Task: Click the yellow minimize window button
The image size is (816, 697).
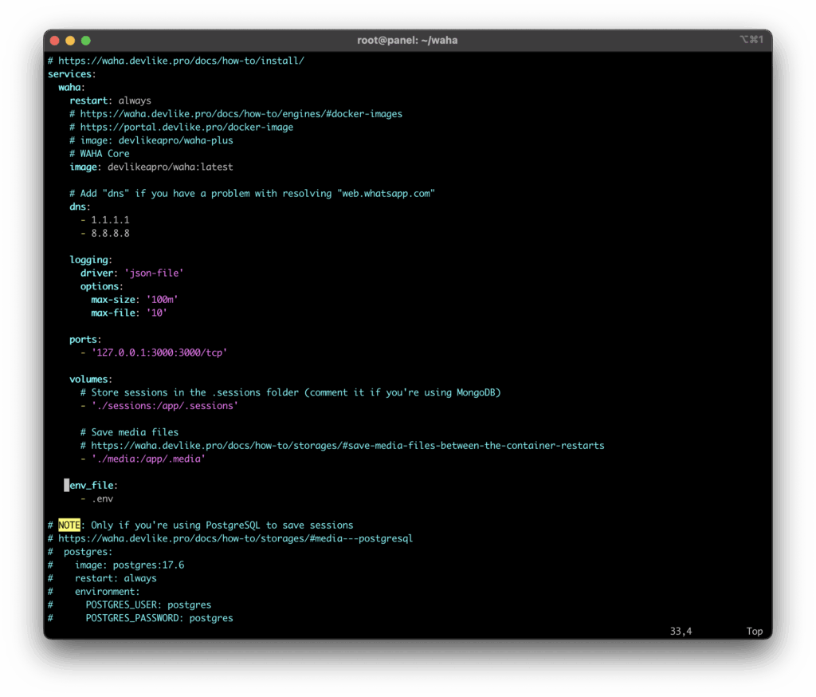Action: click(70, 40)
